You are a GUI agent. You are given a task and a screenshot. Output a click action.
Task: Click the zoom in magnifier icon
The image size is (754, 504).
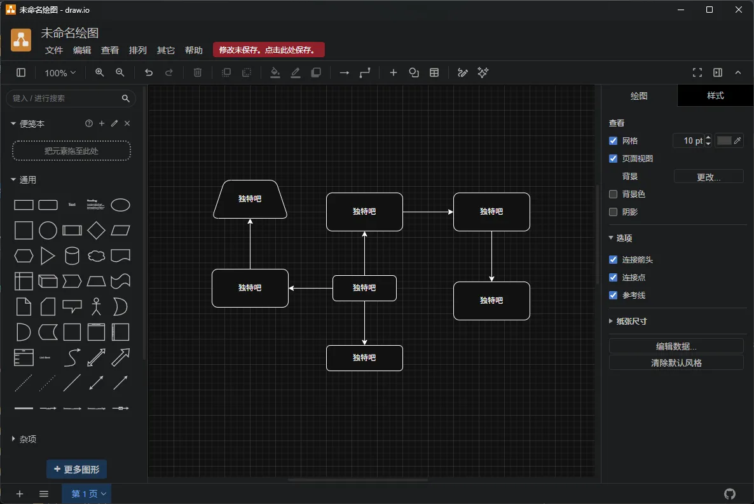pyautogui.click(x=100, y=72)
